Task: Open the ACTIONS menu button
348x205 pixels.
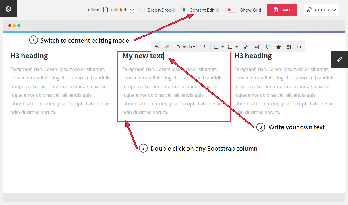Action: (x=321, y=10)
